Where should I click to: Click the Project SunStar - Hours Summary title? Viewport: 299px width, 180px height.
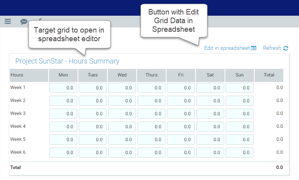tap(67, 61)
